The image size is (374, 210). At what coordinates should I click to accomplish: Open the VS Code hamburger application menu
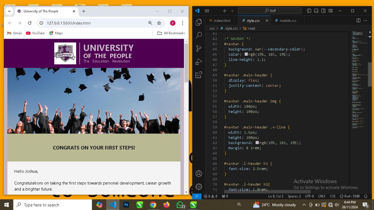pos(207,11)
